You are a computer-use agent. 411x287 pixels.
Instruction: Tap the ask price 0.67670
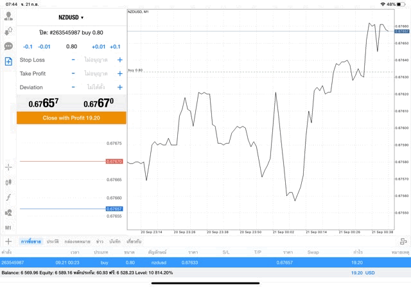tap(98, 103)
